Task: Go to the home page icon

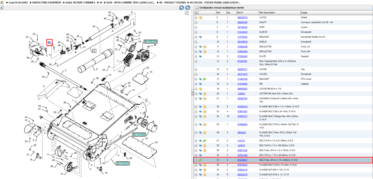Action: pos(2,2)
